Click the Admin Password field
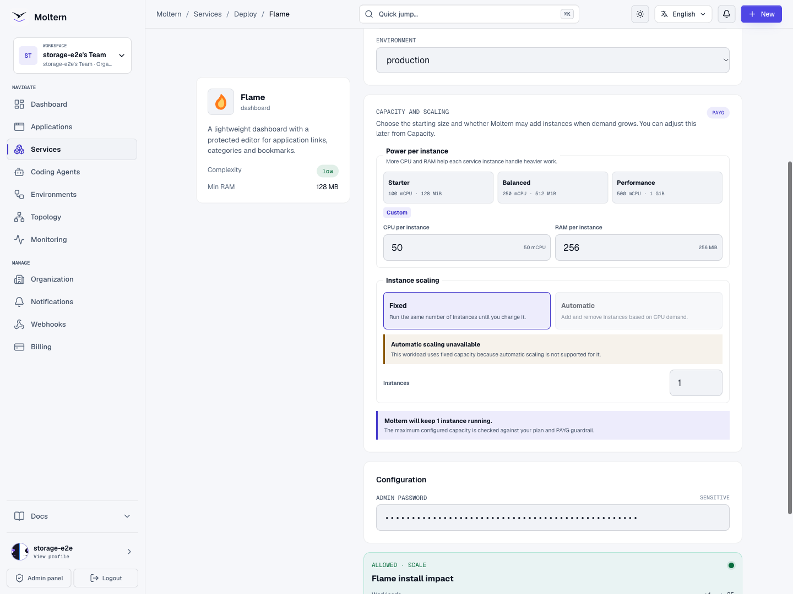Screen dimensions: 793x594 coord(553,518)
